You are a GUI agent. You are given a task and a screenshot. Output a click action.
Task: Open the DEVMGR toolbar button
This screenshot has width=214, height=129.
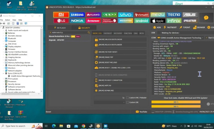pos(199,27)
